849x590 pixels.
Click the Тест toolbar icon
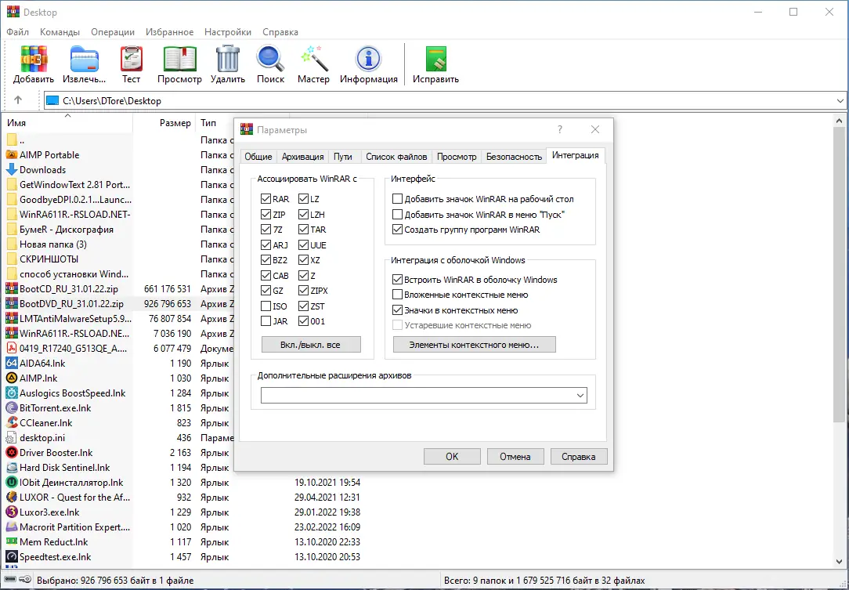(131, 59)
